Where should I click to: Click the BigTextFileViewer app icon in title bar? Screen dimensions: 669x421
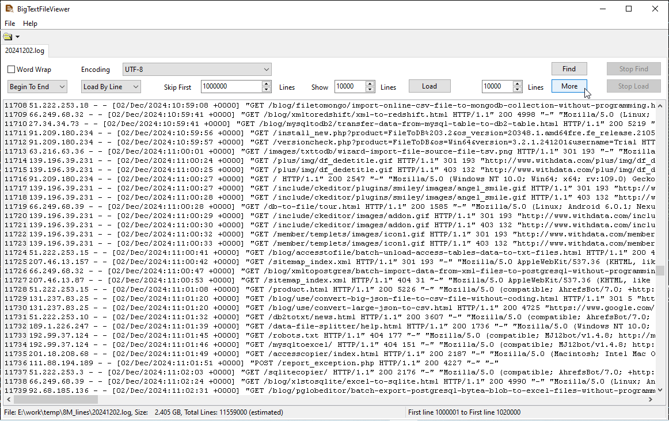pyautogui.click(x=9, y=9)
